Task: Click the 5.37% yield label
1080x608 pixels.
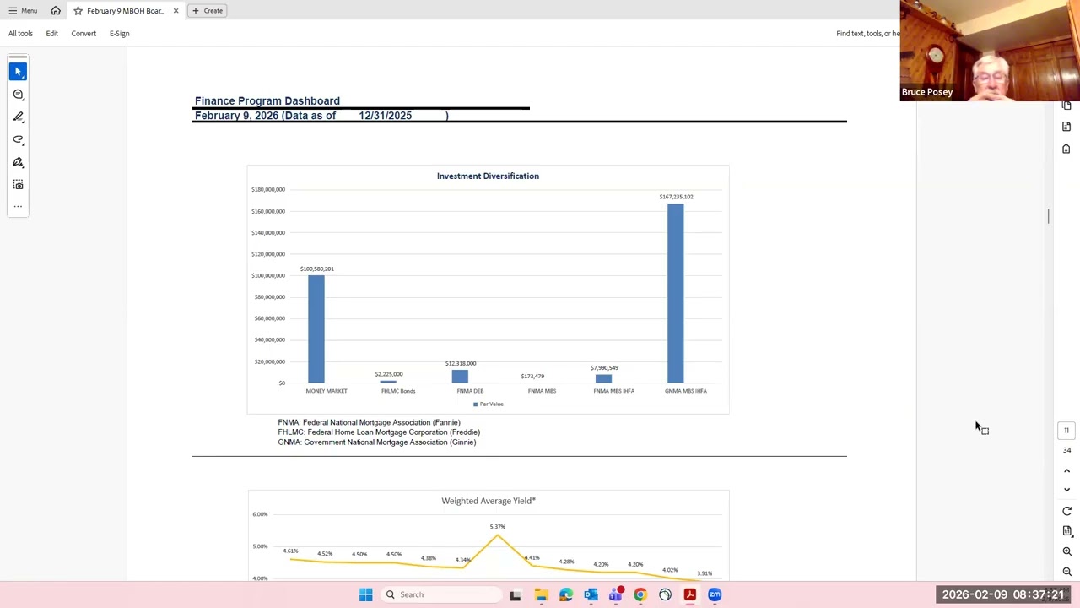Action: (497, 527)
